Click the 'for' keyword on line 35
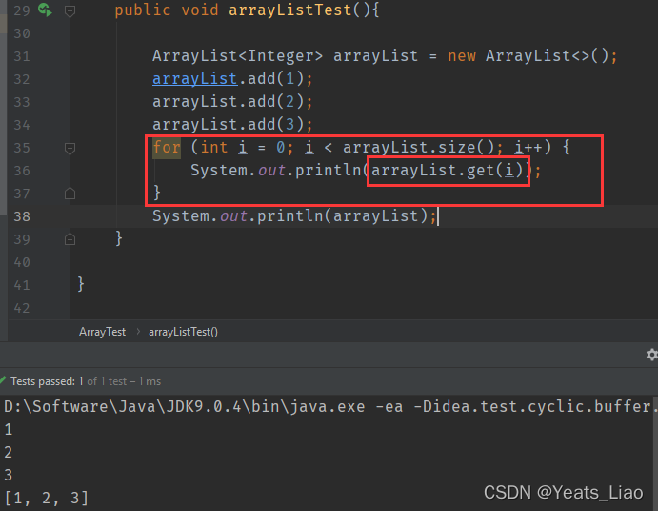The height and width of the screenshot is (511, 658). [167, 148]
